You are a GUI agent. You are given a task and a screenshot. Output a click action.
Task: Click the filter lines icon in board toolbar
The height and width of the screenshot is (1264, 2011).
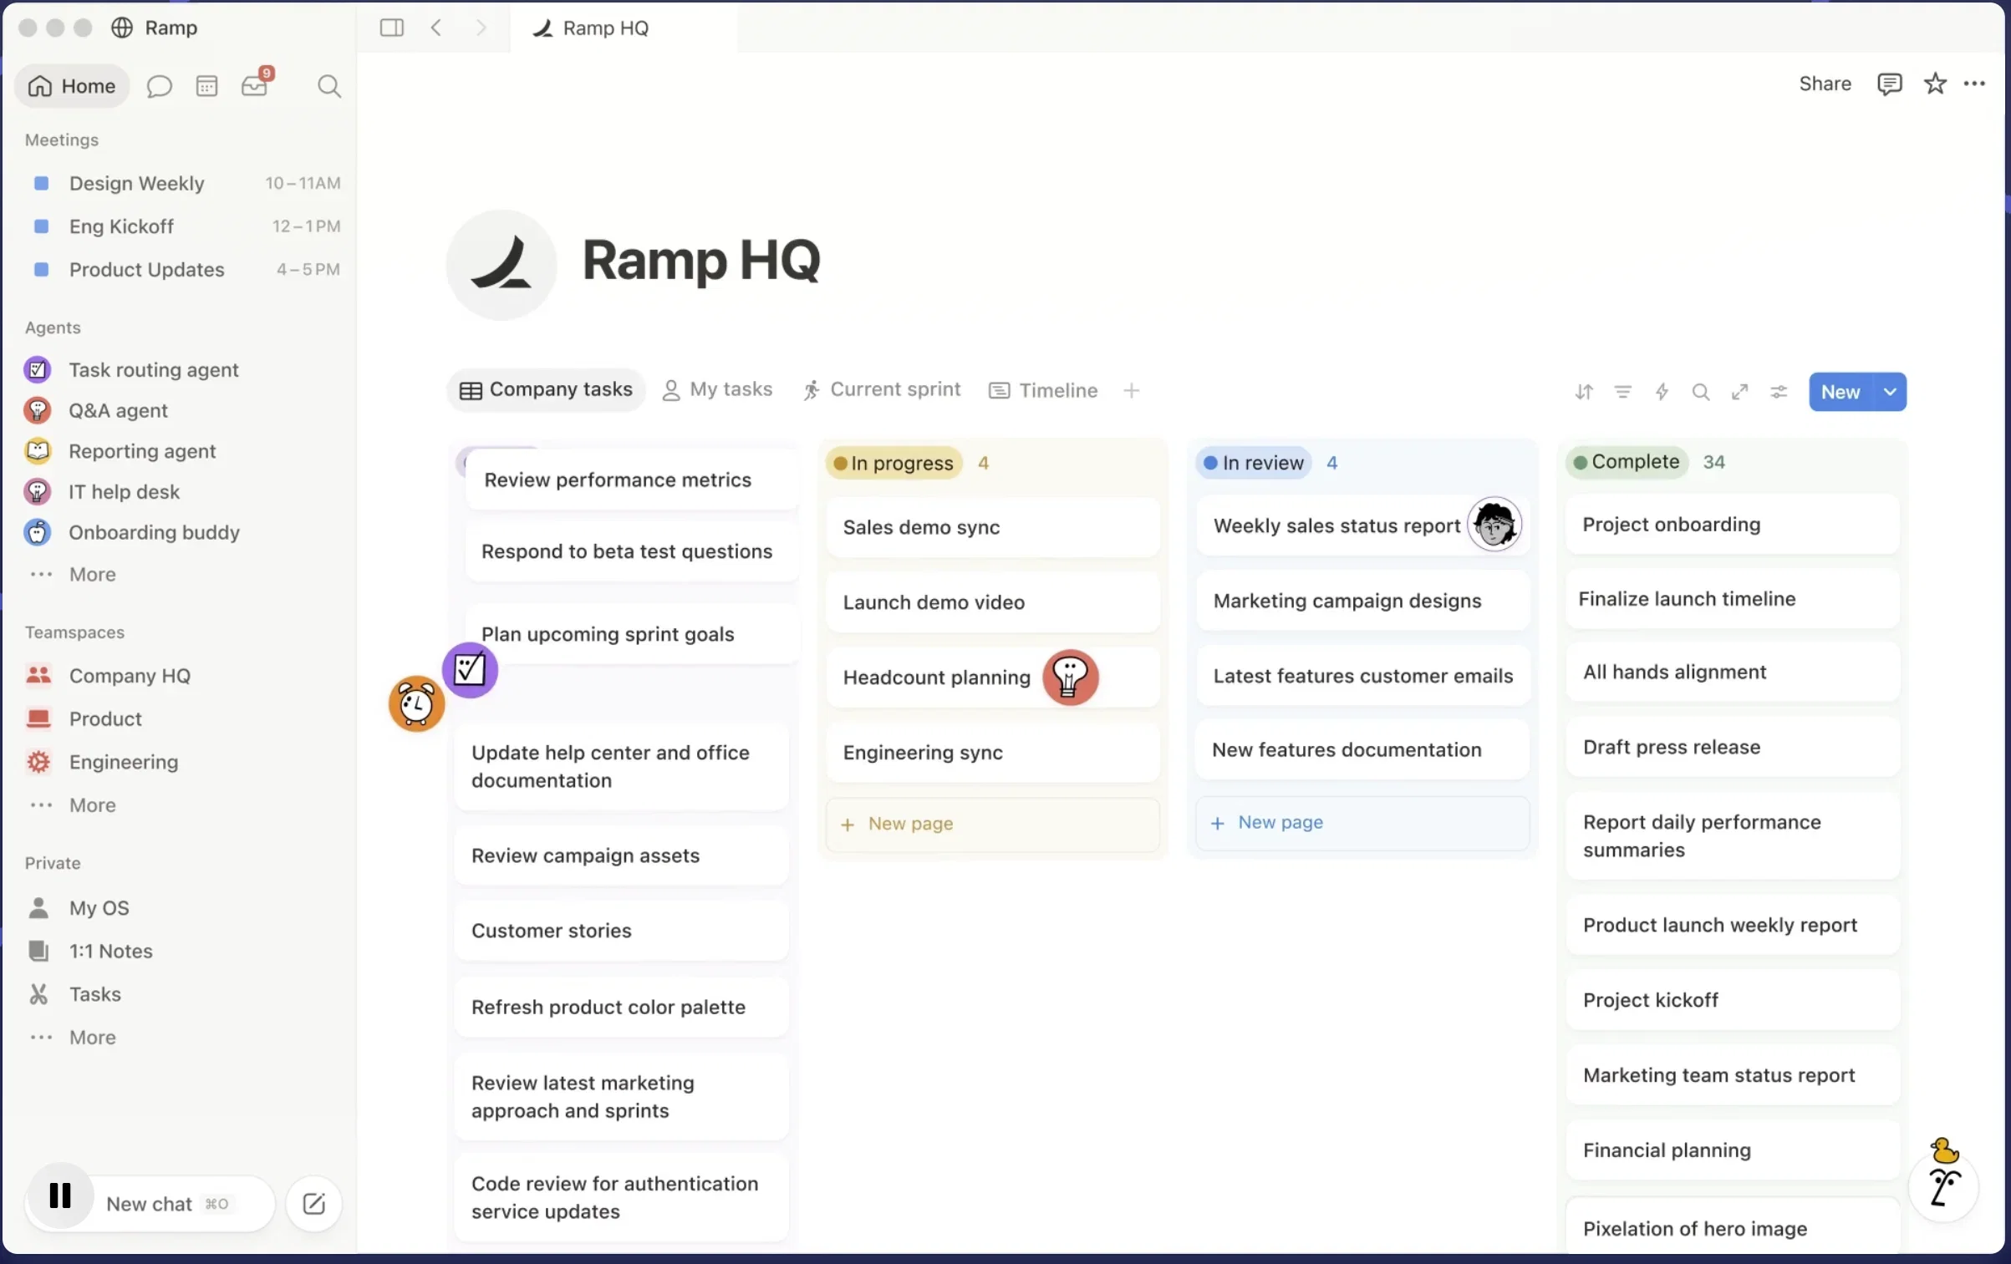1622,392
